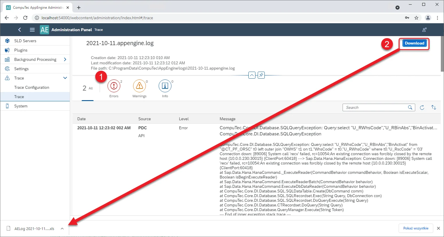Download the appengine log file

tap(414, 43)
